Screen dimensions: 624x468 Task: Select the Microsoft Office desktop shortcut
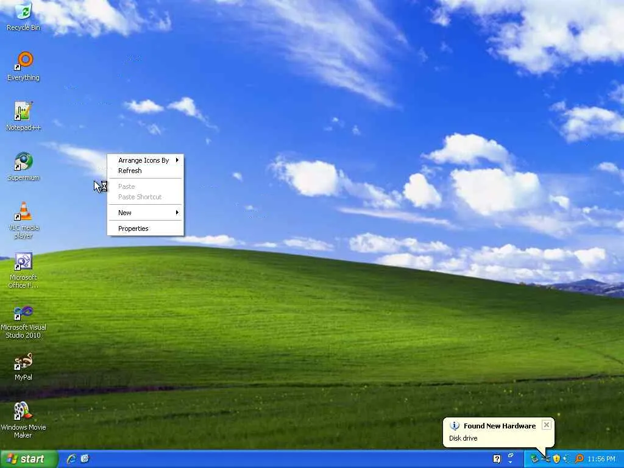pos(24,270)
